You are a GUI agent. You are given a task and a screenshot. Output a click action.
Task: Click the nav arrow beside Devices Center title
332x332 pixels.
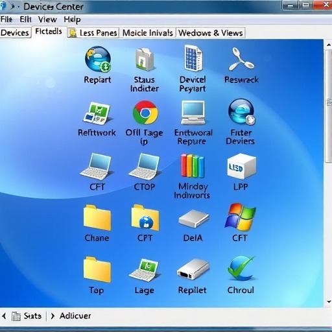pyautogui.click(x=12, y=6)
